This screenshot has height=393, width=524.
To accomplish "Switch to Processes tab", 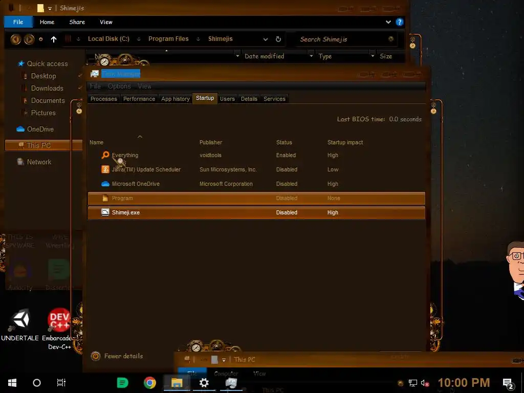I will click(x=103, y=99).
